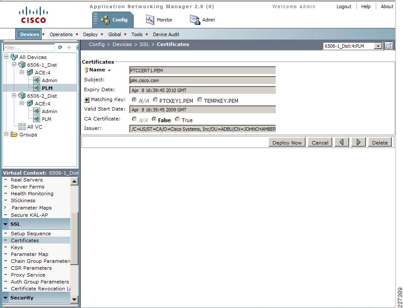Go to previous certificate with left arrow

click(341, 142)
